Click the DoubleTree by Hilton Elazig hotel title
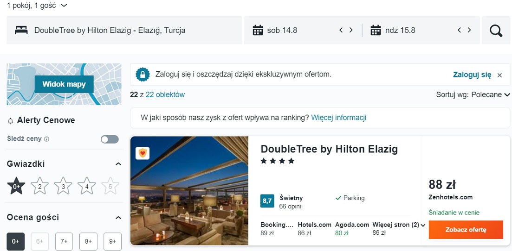512x251 pixels. (329, 149)
